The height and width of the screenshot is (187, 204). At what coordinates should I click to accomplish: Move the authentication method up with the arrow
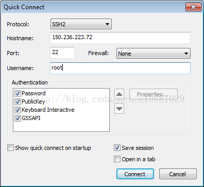(x=119, y=94)
